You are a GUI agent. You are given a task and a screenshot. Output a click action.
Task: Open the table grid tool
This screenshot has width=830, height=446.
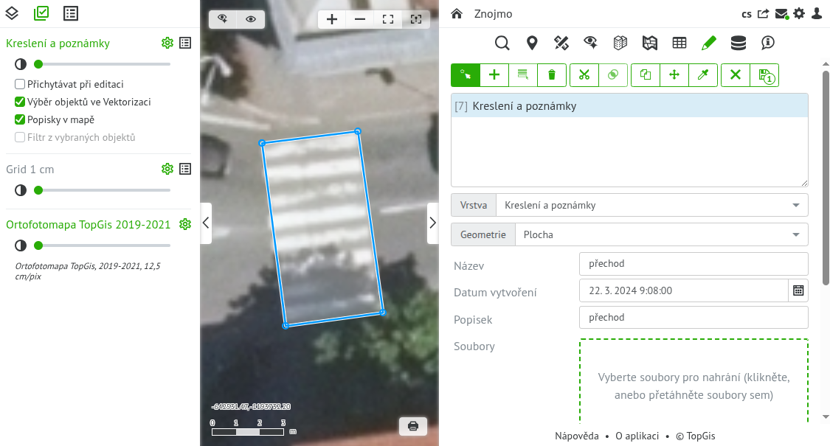679,43
